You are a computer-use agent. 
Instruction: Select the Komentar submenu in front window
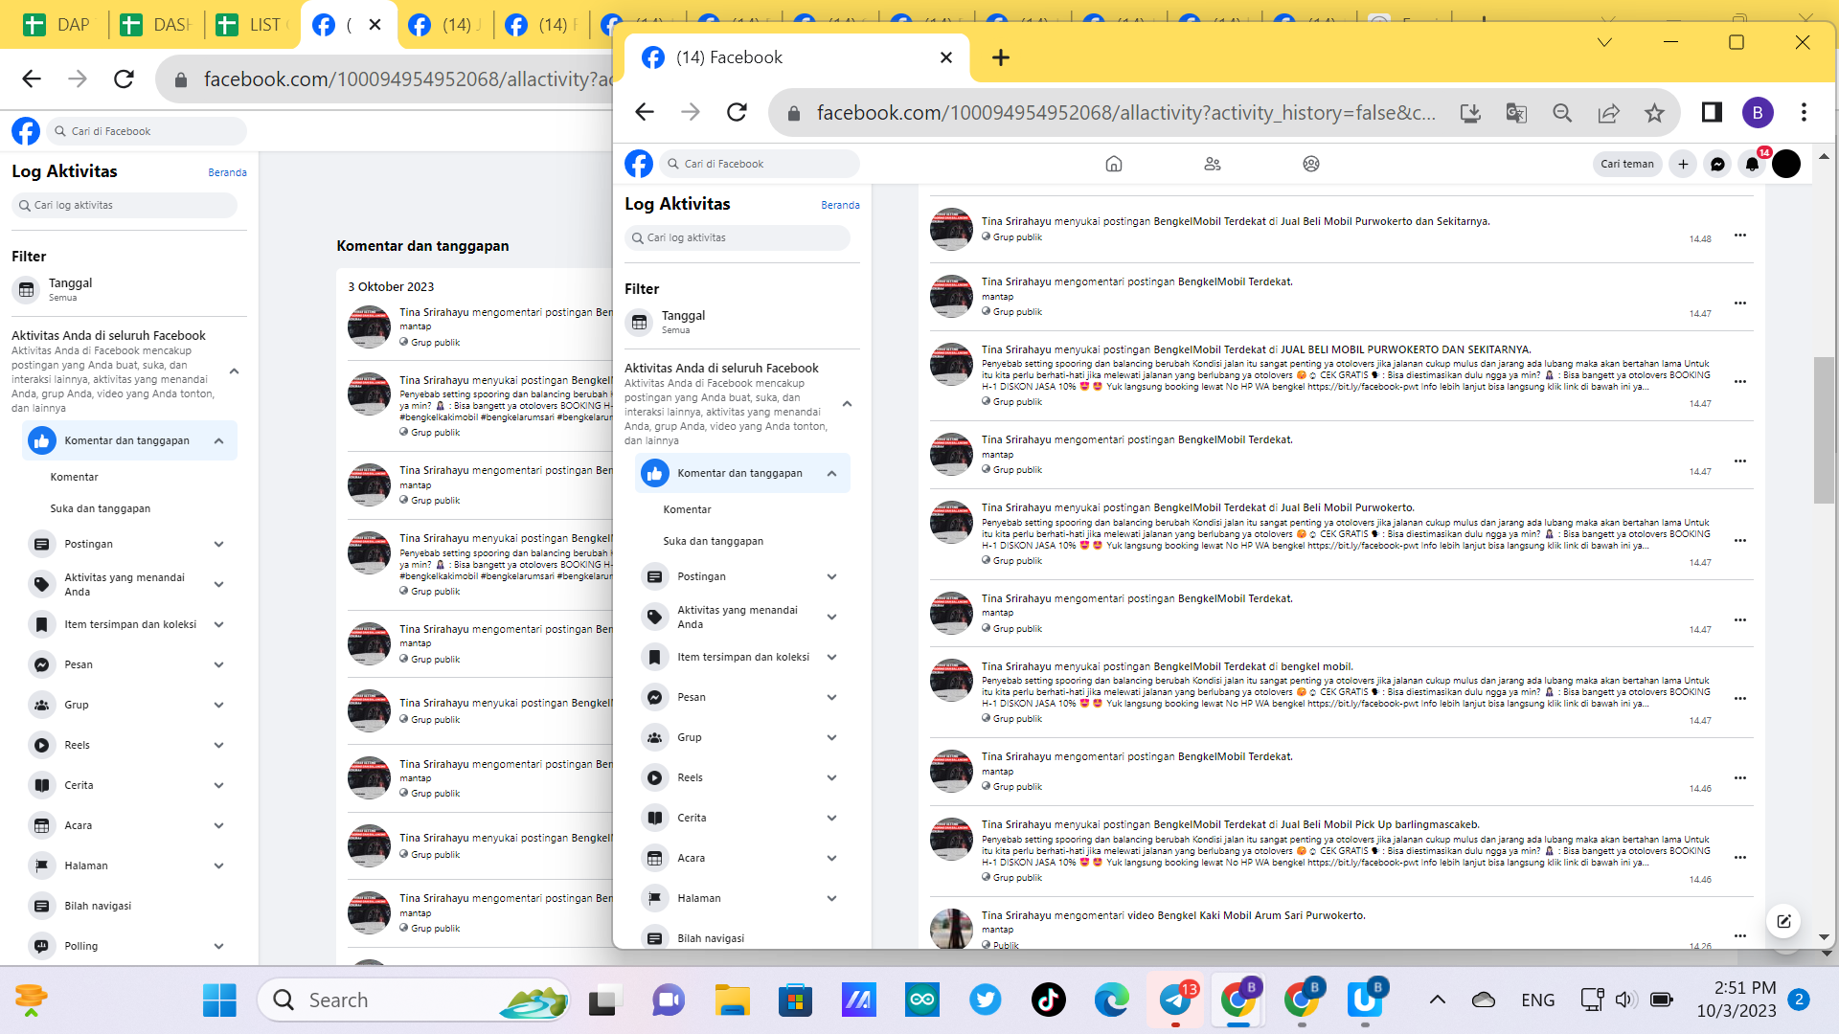[x=687, y=509]
